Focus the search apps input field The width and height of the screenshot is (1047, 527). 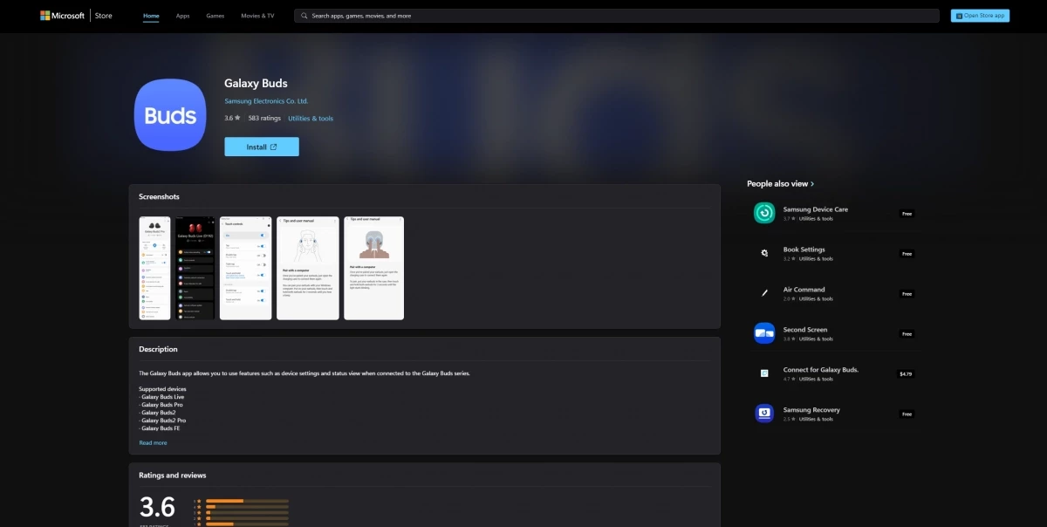(616, 16)
